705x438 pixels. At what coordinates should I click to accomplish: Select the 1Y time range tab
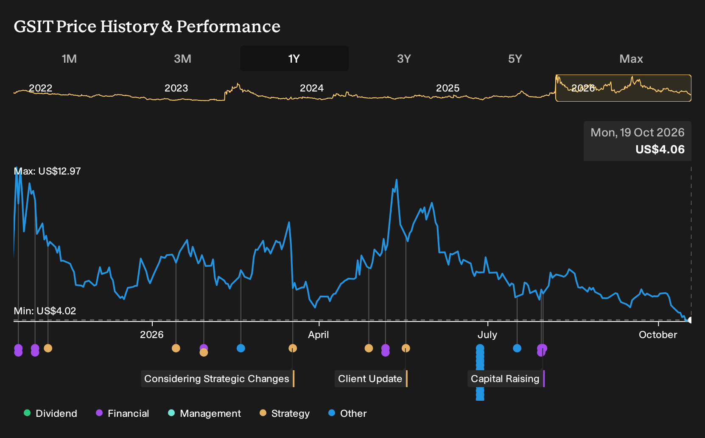point(294,58)
